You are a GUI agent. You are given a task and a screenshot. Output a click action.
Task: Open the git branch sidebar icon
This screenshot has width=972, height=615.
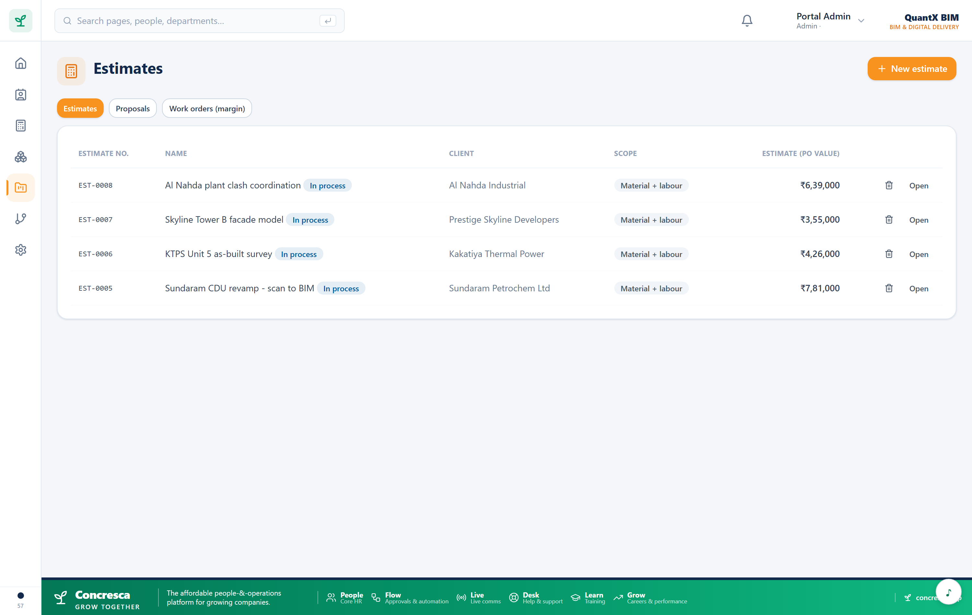(x=21, y=218)
